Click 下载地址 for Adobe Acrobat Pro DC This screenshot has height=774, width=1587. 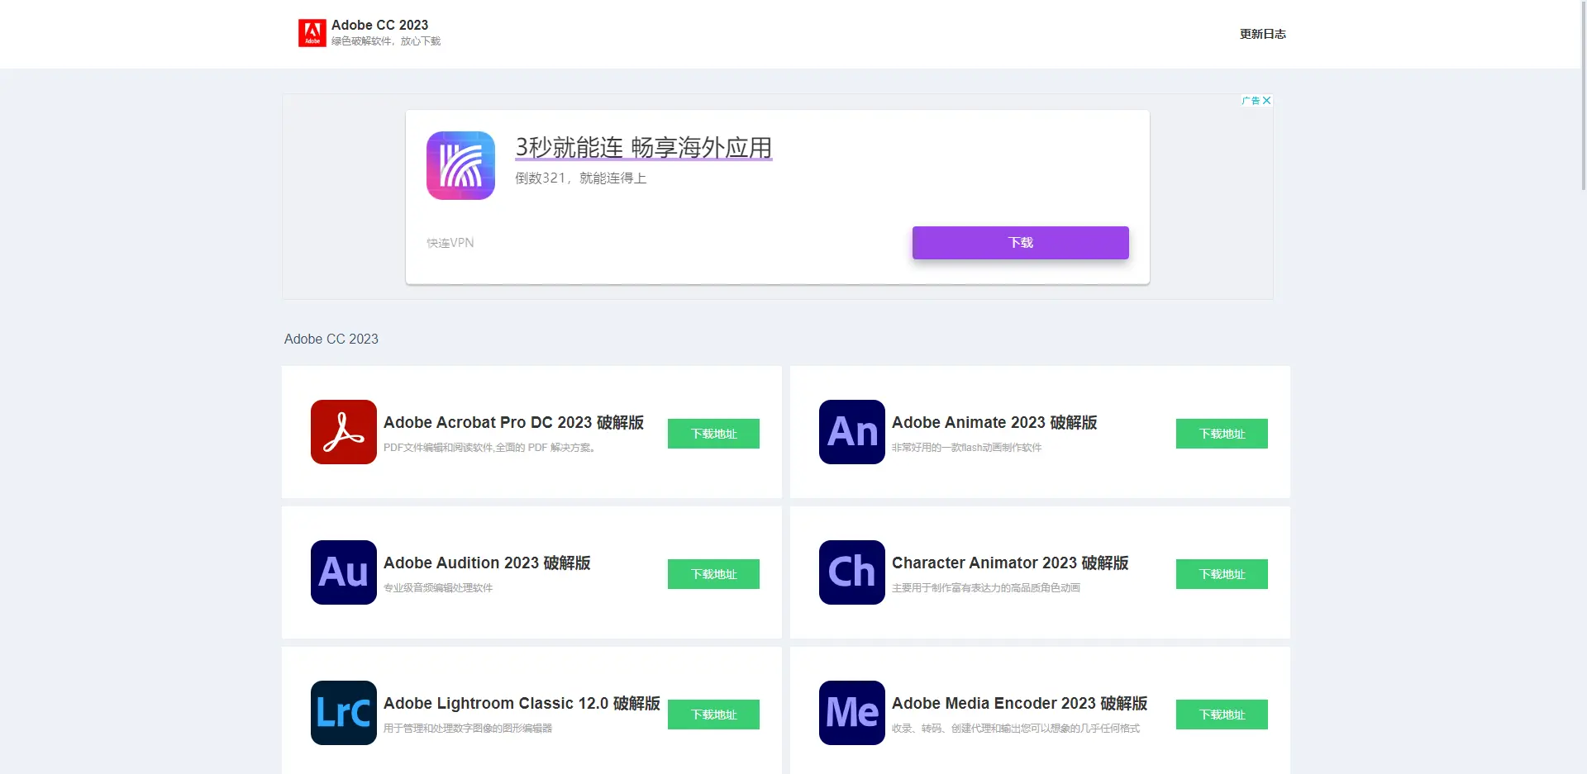[x=713, y=434]
